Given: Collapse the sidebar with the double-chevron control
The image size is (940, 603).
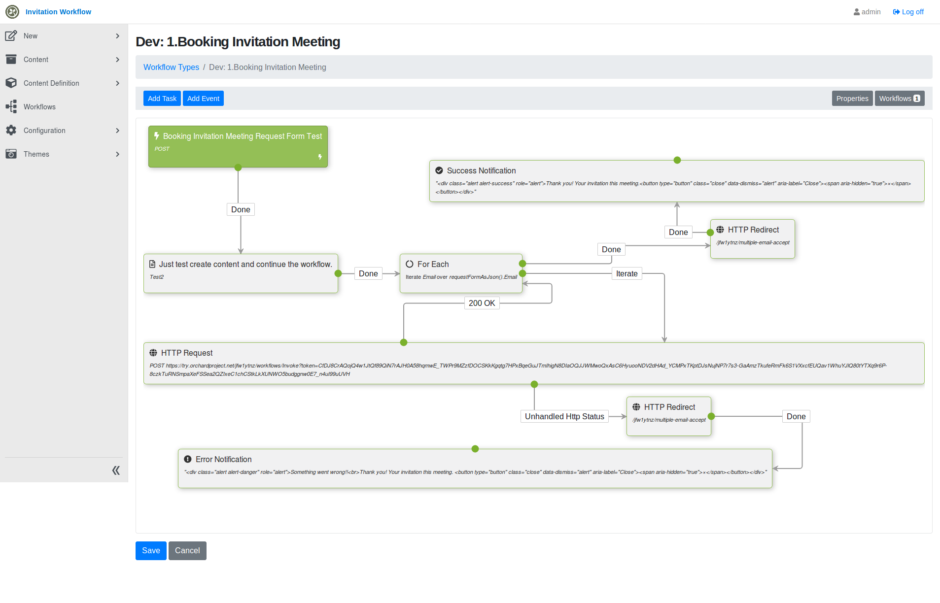Looking at the screenshot, I should 116,470.
